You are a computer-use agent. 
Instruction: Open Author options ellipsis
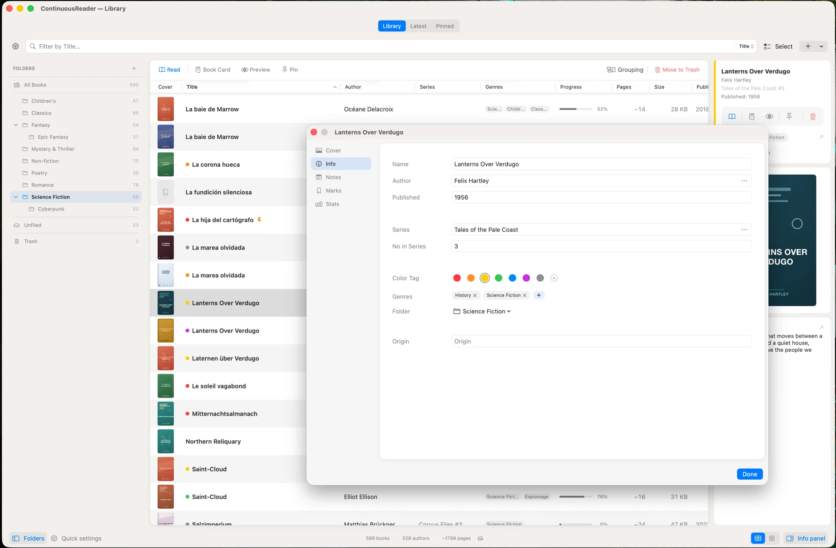(744, 181)
